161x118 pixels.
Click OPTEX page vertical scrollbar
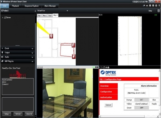159,92
